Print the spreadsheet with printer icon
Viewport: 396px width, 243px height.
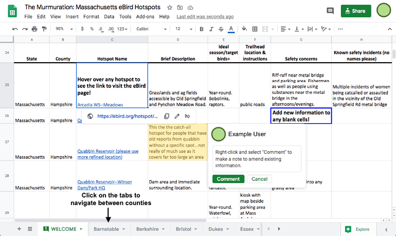tap(34, 29)
